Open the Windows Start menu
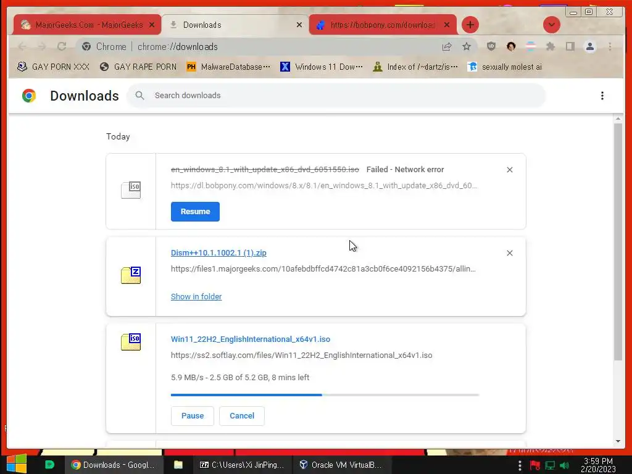This screenshot has height=474, width=632. (x=17, y=464)
